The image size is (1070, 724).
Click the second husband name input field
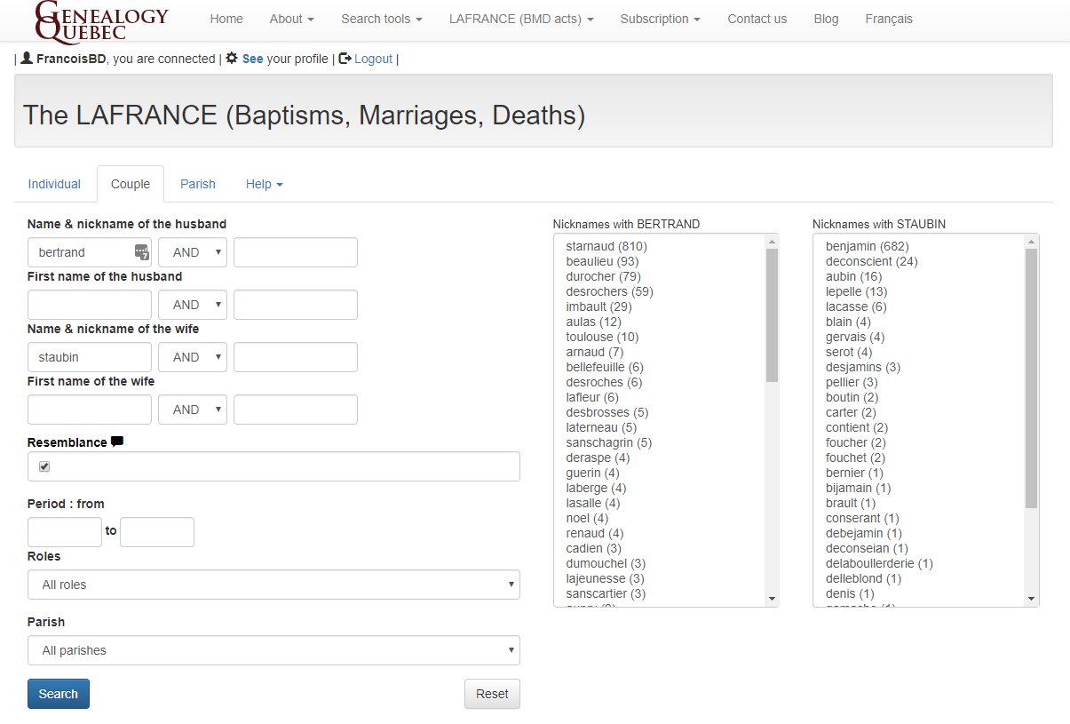tap(296, 252)
